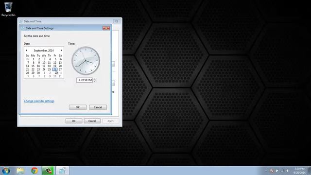Open the network status tray icon
Screen dimensions: 311x175
pyautogui.click(x=282, y=171)
